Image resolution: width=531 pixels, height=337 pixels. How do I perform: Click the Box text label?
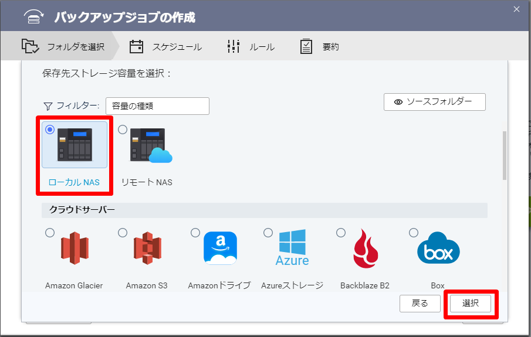coord(438,285)
